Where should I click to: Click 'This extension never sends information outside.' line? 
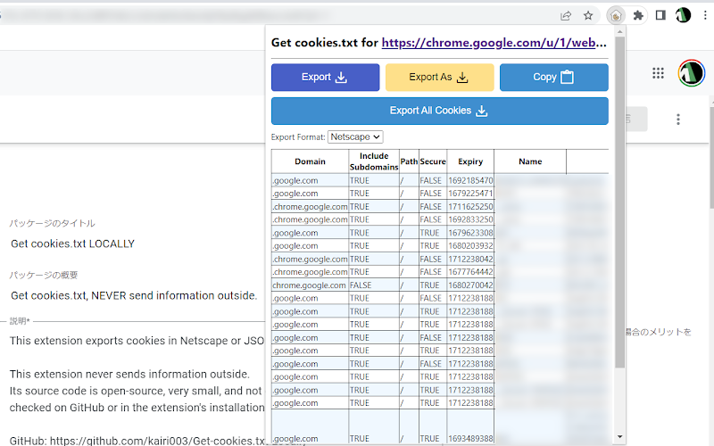pyautogui.click(x=129, y=374)
